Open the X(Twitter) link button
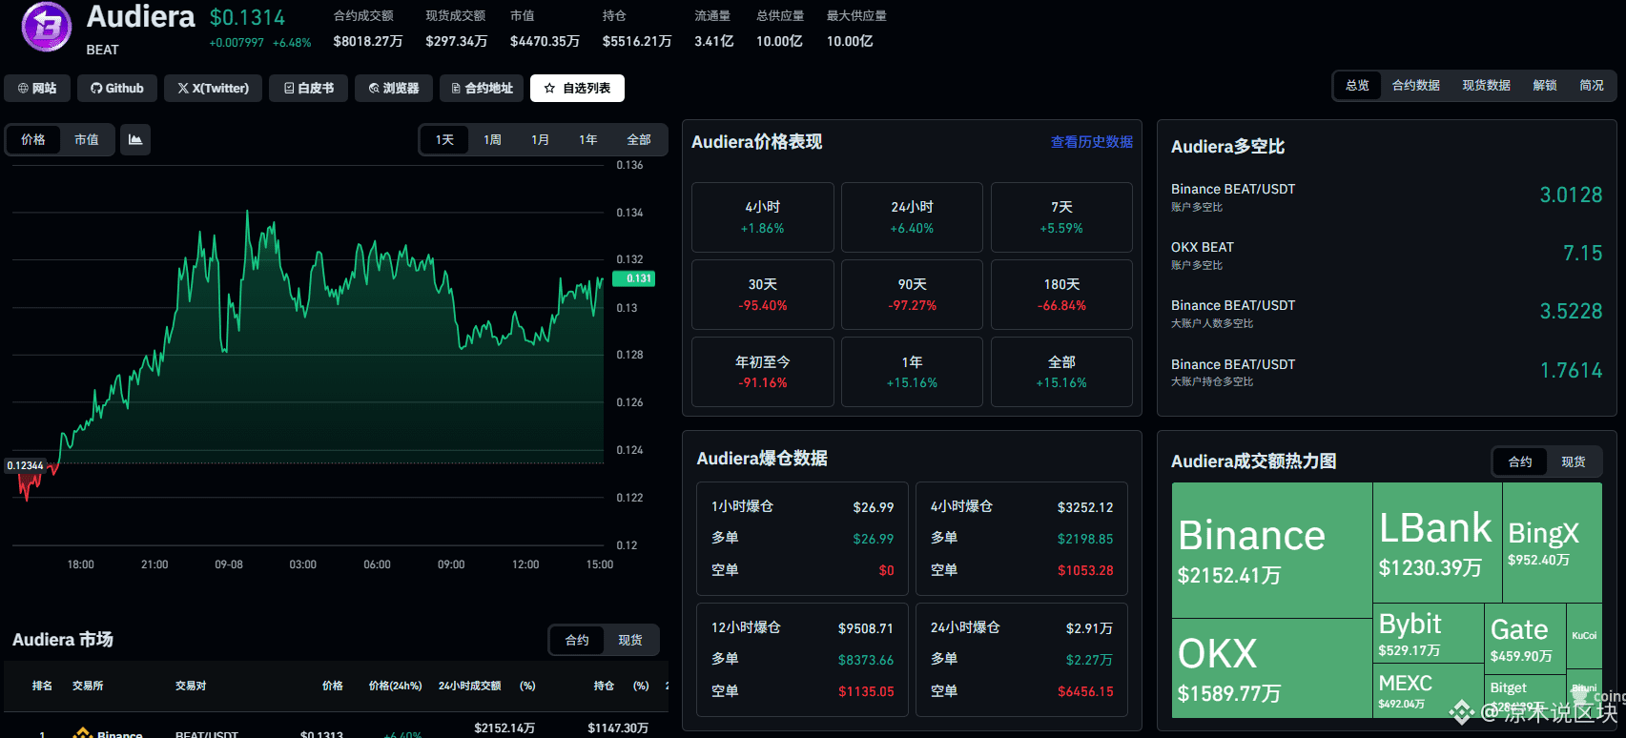This screenshot has height=738, width=1626. 213,88
